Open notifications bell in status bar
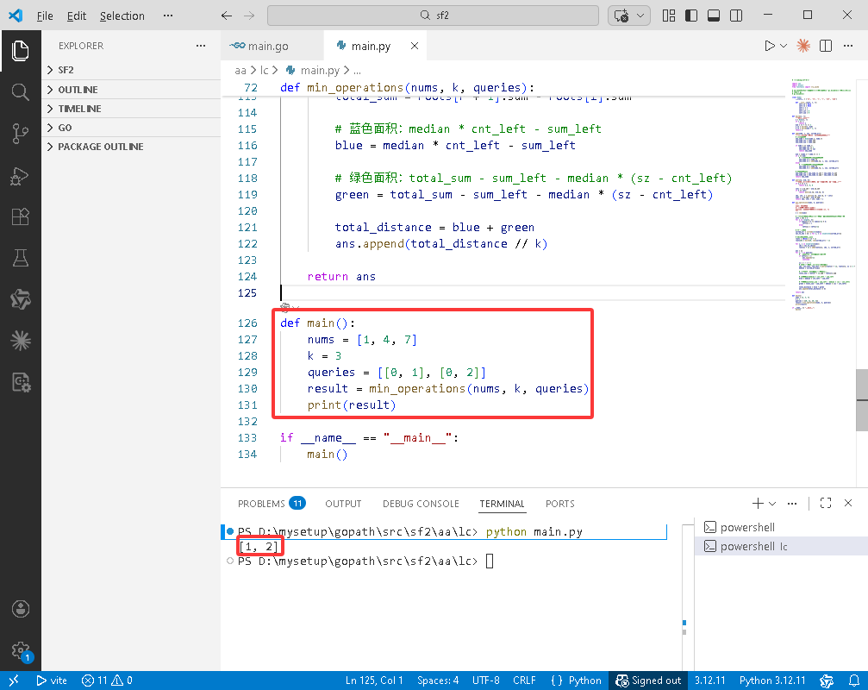This screenshot has width=868, height=690. pos(854,681)
